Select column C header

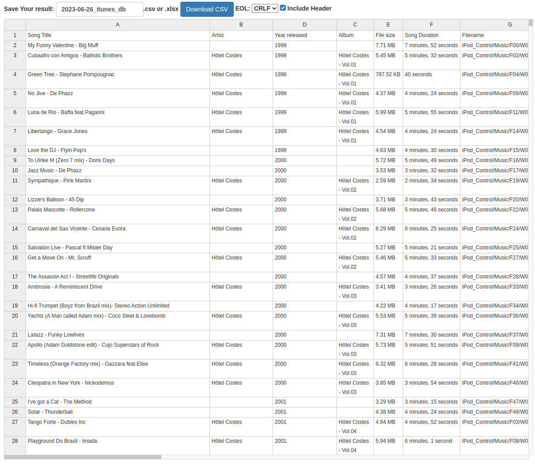355,25
